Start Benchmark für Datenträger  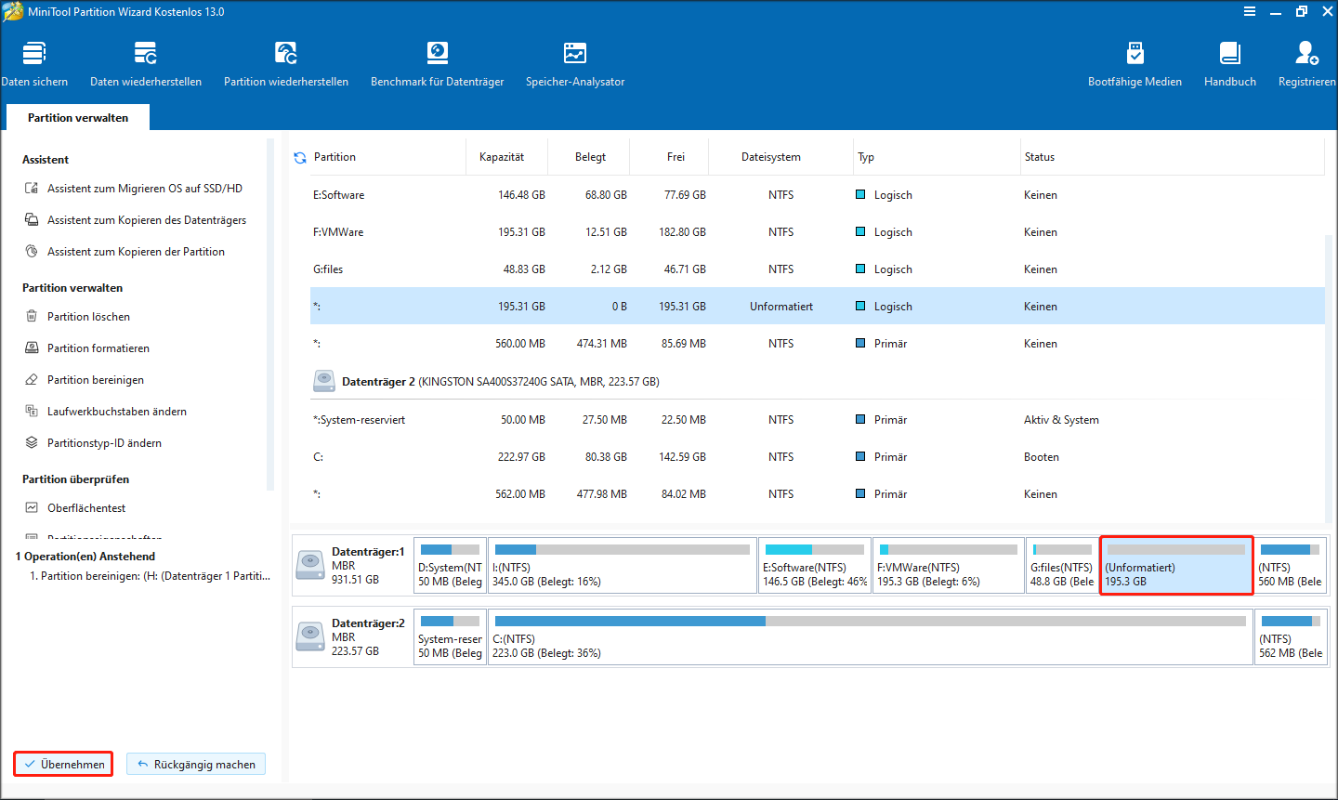pos(437,60)
